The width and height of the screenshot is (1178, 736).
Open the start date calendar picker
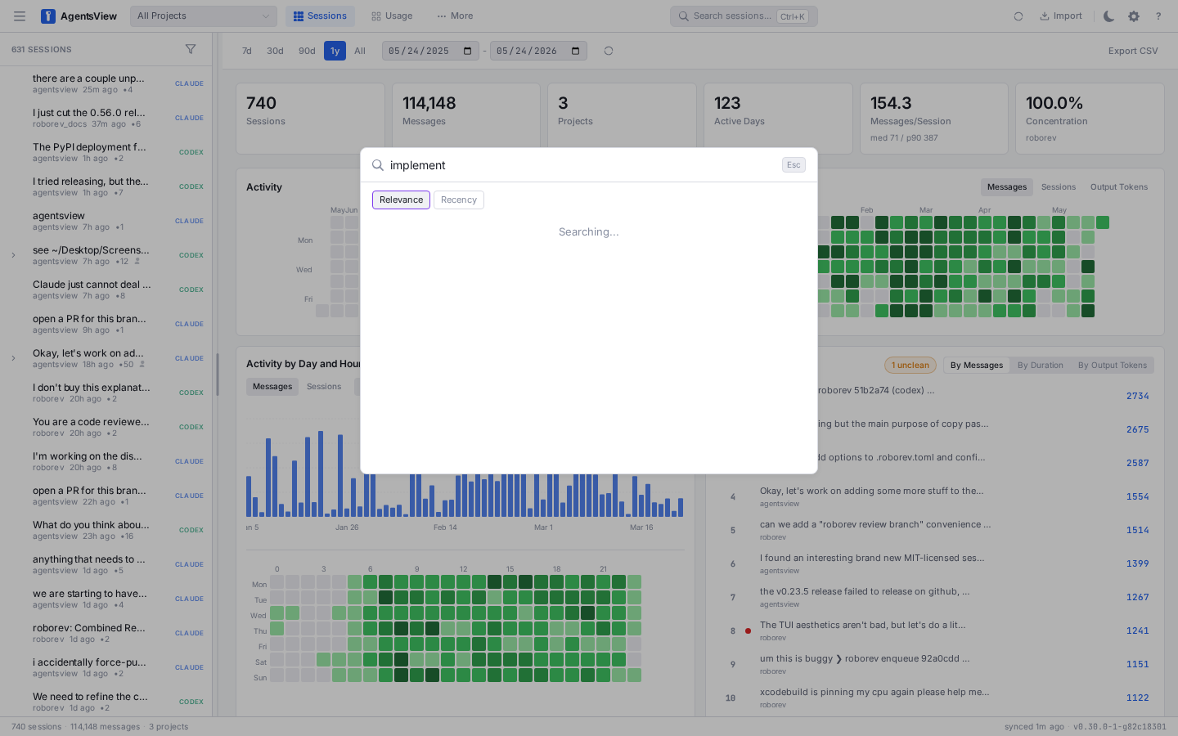(468, 51)
